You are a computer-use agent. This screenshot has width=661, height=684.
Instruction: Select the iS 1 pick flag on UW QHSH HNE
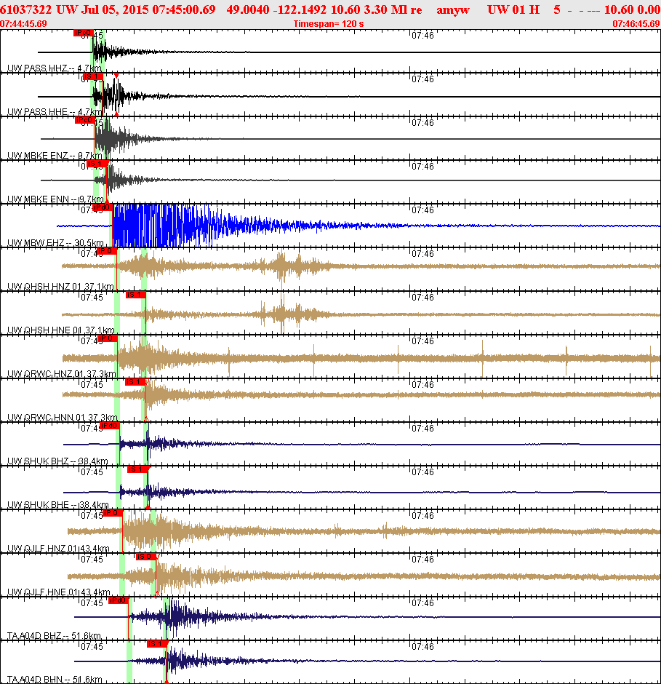click(x=135, y=295)
